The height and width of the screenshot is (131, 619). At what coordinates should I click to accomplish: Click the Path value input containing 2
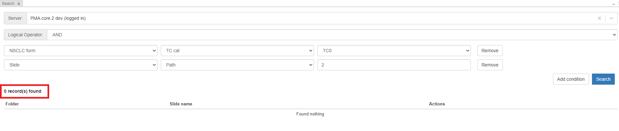(x=394, y=65)
